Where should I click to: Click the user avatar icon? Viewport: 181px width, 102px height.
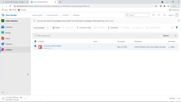pos(177,15)
